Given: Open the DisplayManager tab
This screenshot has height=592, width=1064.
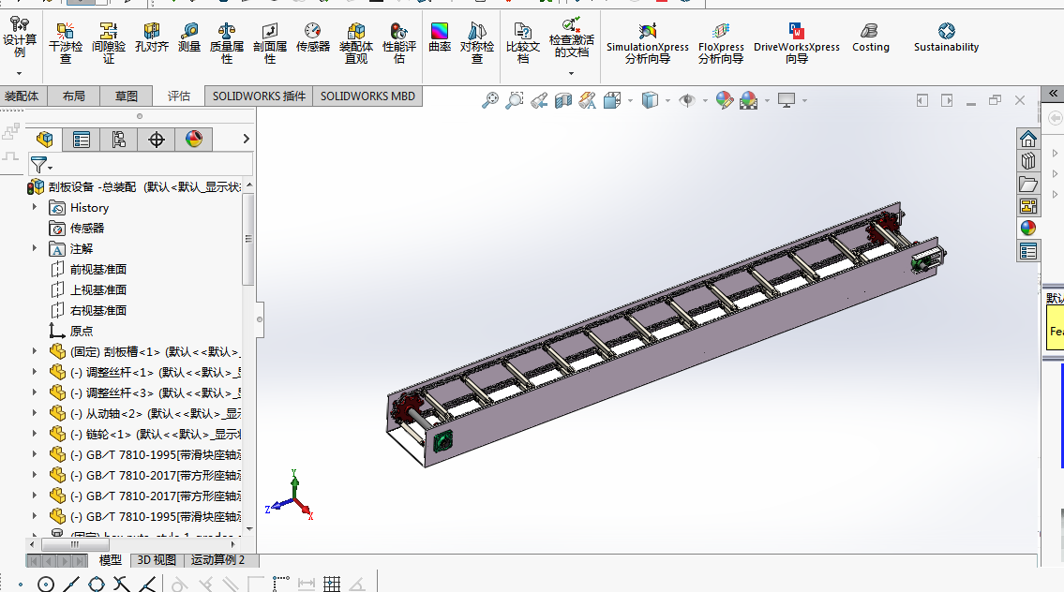Looking at the screenshot, I should (193, 140).
